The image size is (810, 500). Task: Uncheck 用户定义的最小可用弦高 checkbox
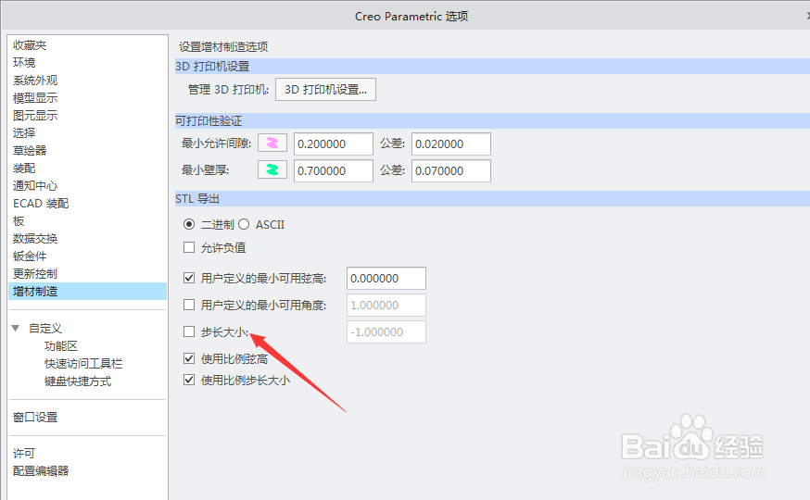(x=189, y=278)
